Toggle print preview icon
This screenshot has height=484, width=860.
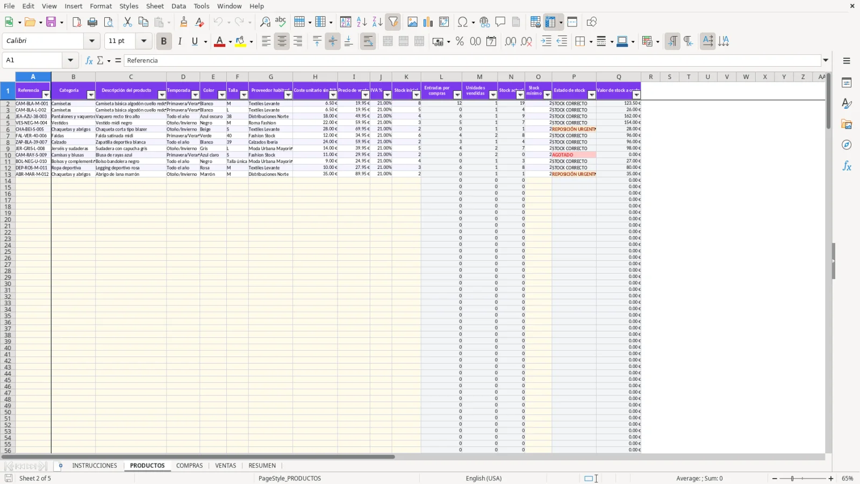(109, 22)
